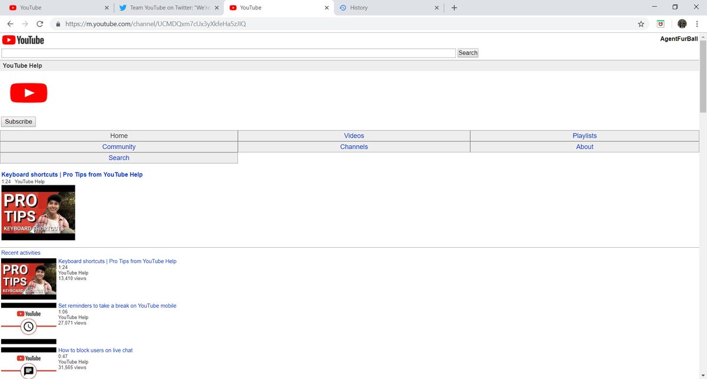Click the 31,565 views text
The image size is (707, 379).
[x=72, y=367]
